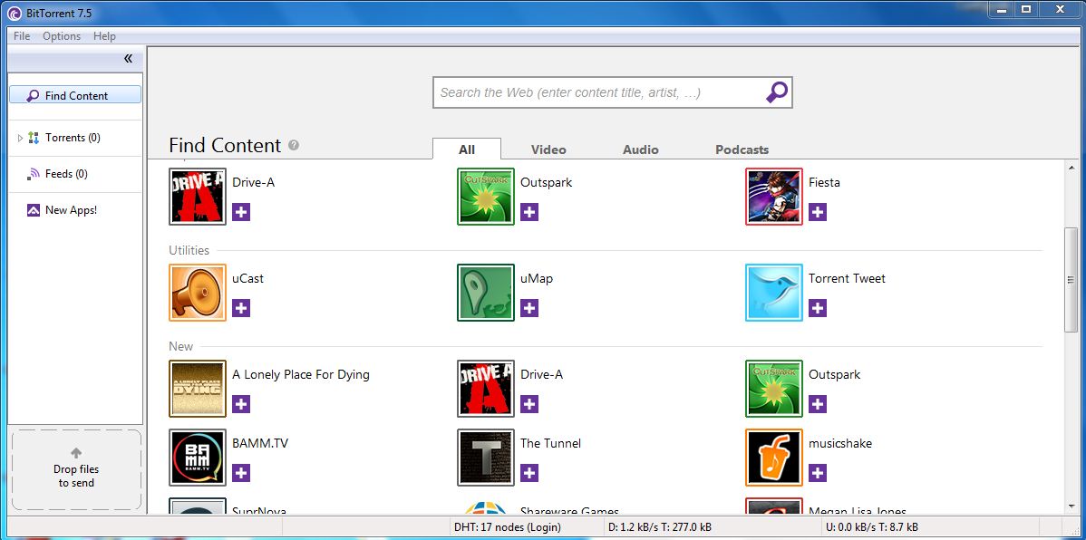Image resolution: width=1086 pixels, height=540 pixels.
Task: Click the uCast app name
Action: [248, 278]
